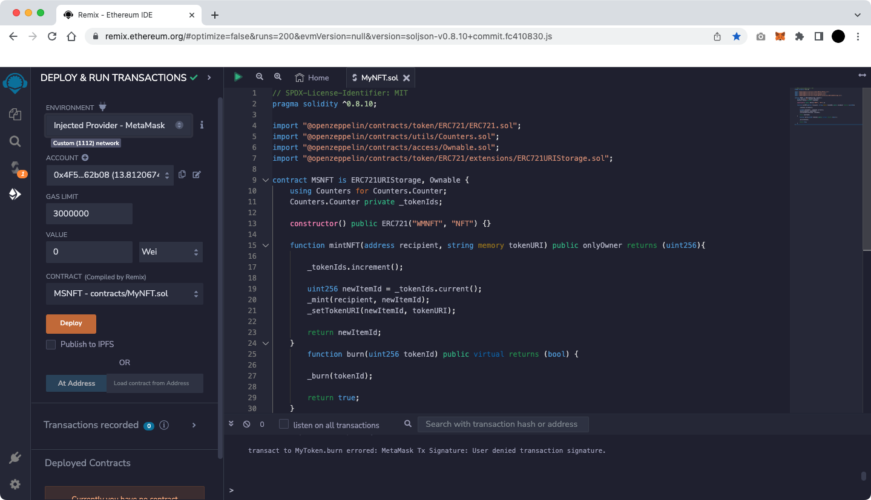Click the At Address button
Image resolution: width=871 pixels, height=500 pixels.
76,383
